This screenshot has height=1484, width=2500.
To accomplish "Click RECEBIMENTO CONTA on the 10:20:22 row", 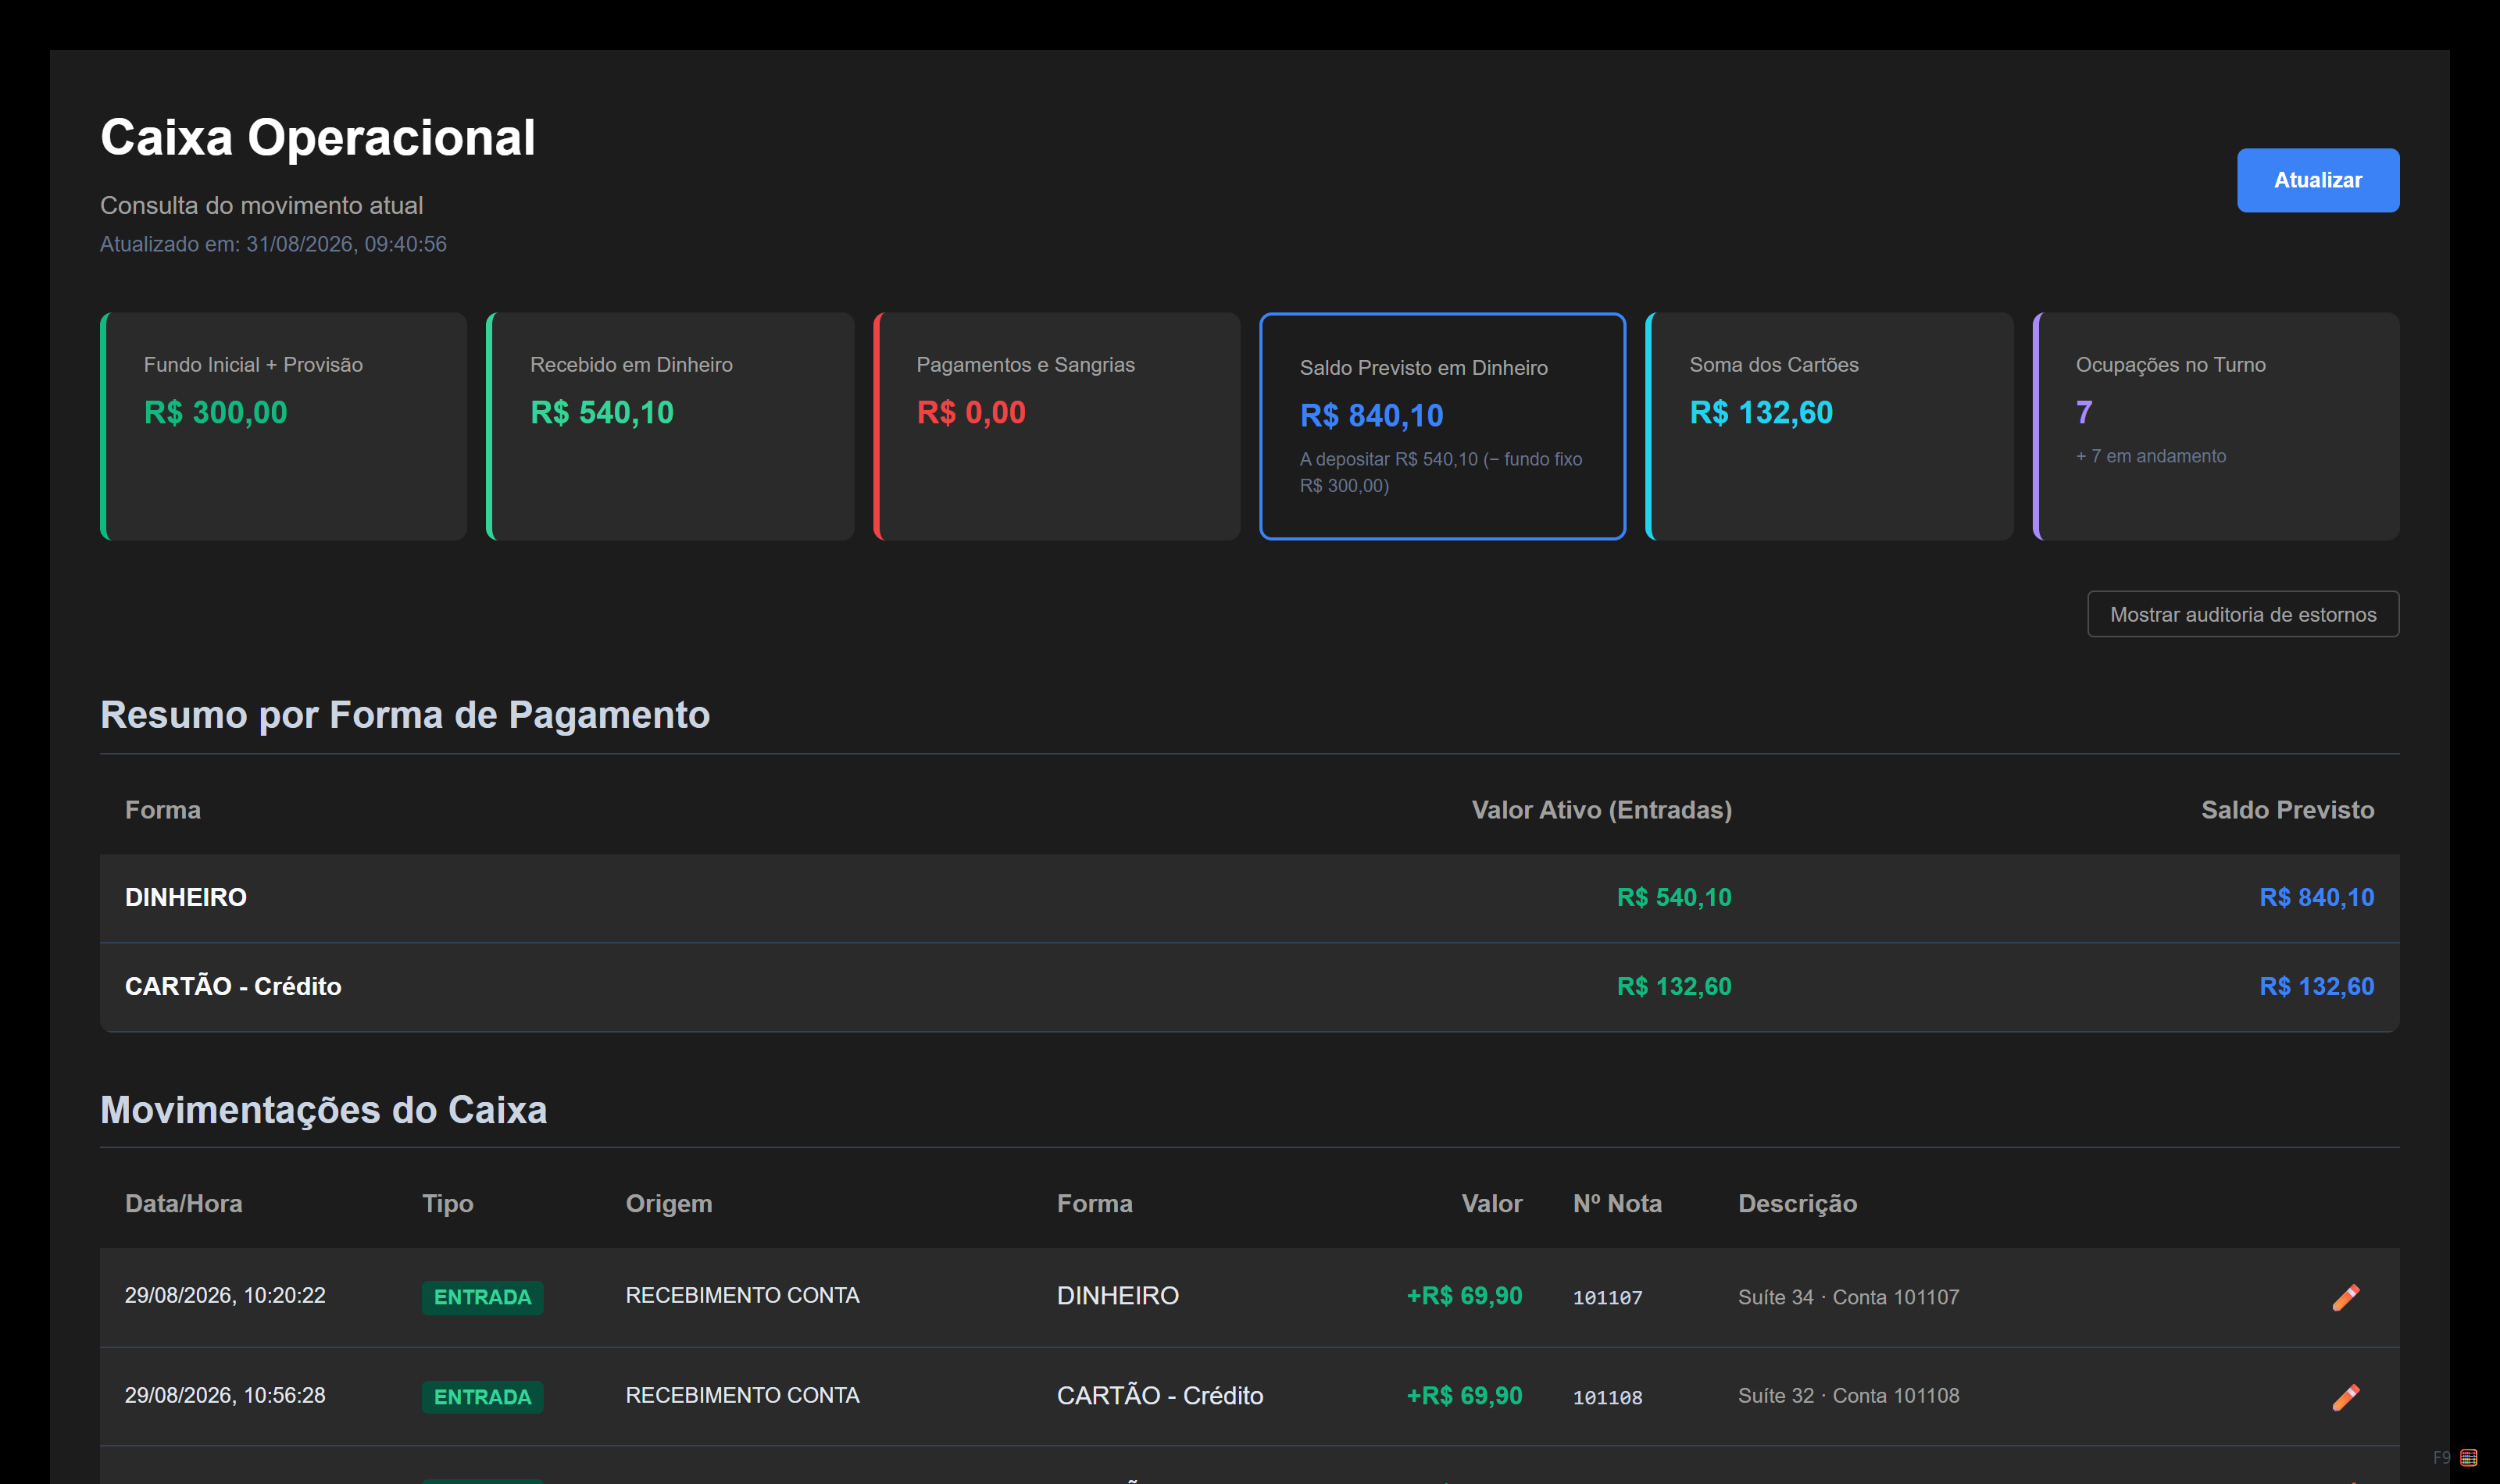I will [x=742, y=1295].
